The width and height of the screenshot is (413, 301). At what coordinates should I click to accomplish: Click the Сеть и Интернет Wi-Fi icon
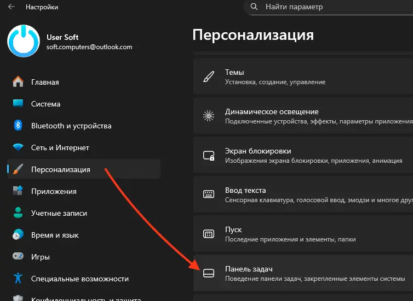coord(18,147)
